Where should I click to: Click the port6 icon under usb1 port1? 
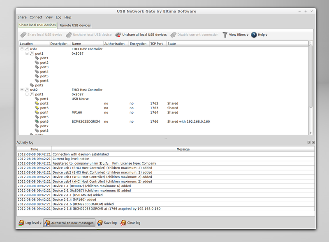pyautogui.click(x=37, y=81)
